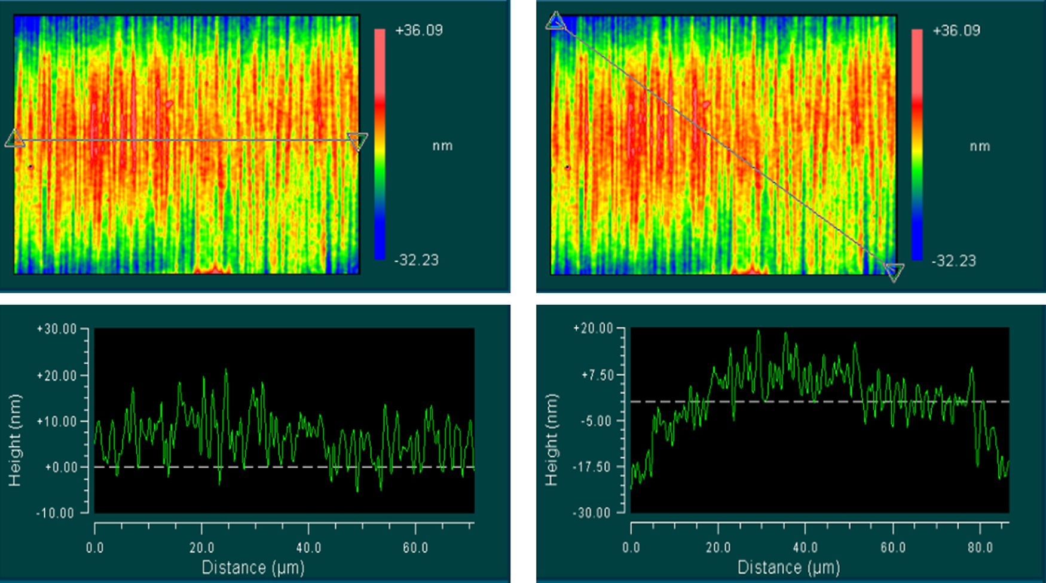Click +7.50 tick label on right plot
This screenshot has height=583, width=1046.
tap(597, 375)
